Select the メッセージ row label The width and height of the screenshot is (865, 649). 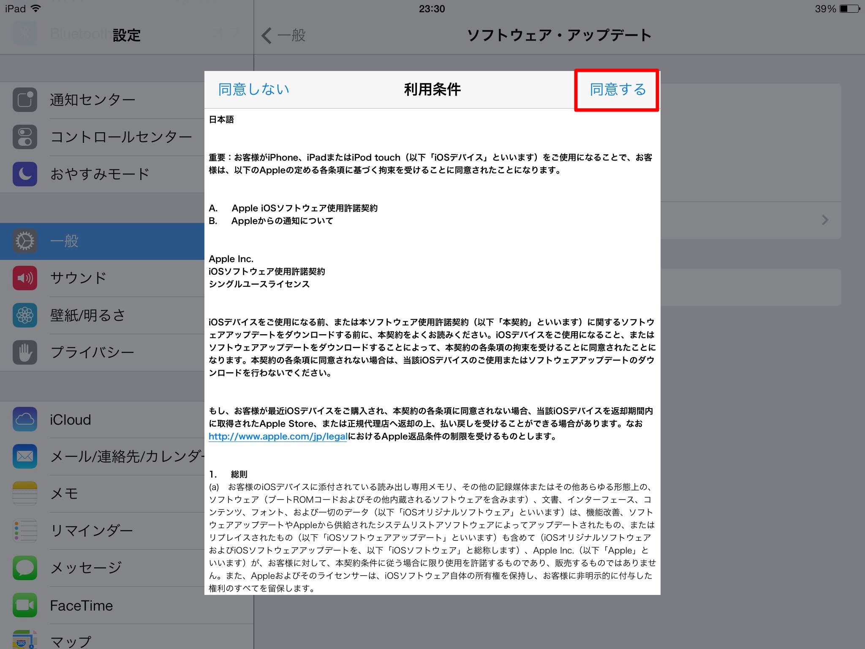[x=86, y=567]
